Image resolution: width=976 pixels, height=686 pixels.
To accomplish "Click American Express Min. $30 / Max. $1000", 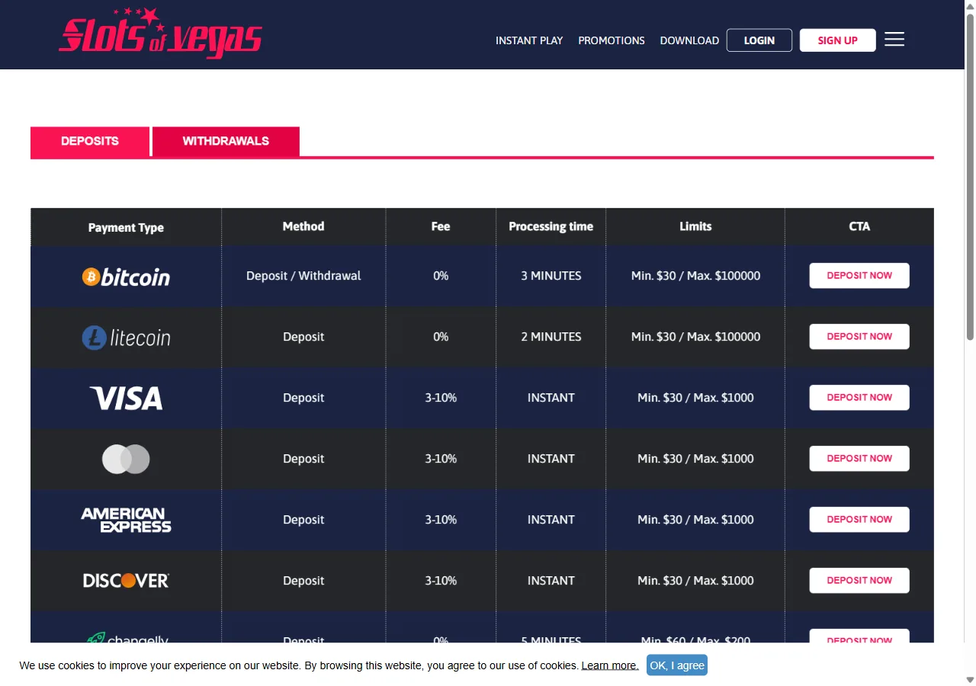I will point(695,520).
